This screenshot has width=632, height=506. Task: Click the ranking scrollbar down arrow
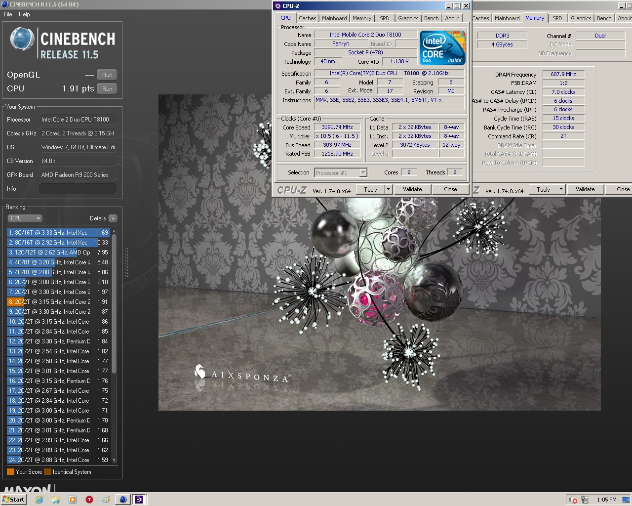[115, 460]
